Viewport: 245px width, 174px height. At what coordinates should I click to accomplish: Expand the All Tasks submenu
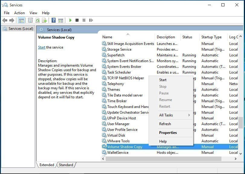(174, 115)
